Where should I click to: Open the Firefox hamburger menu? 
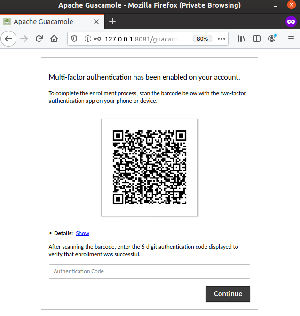point(291,39)
